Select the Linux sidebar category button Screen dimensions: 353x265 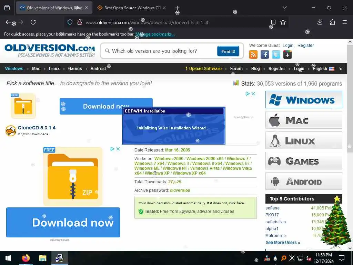[x=304, y=140]
